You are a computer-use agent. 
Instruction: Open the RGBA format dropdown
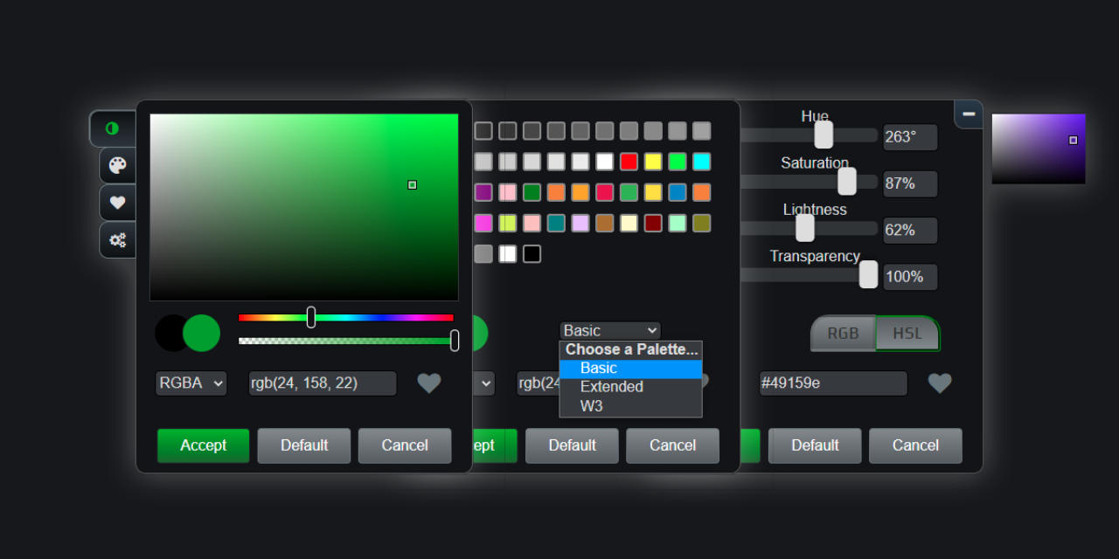coord(191,383)
